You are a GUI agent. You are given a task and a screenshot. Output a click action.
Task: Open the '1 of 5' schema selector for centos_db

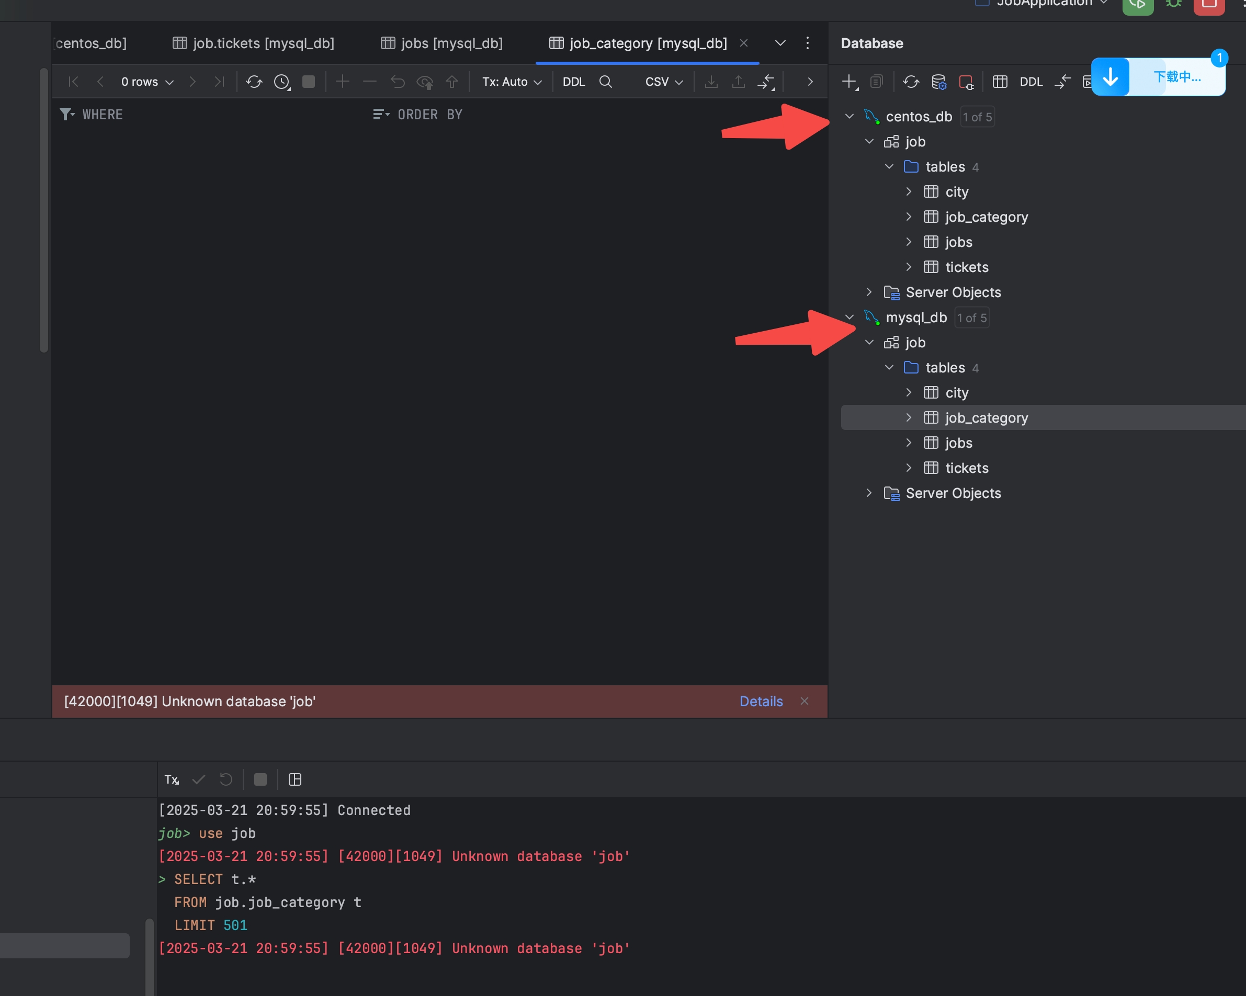(977, 117)
